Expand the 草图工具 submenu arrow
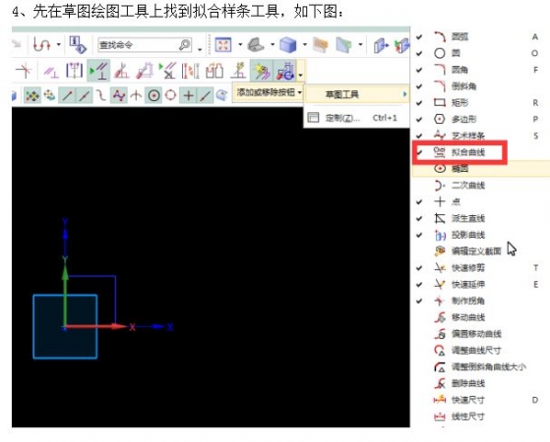This screenshot has height=442, width=550. pyautogui.click(x=404, y=94)
